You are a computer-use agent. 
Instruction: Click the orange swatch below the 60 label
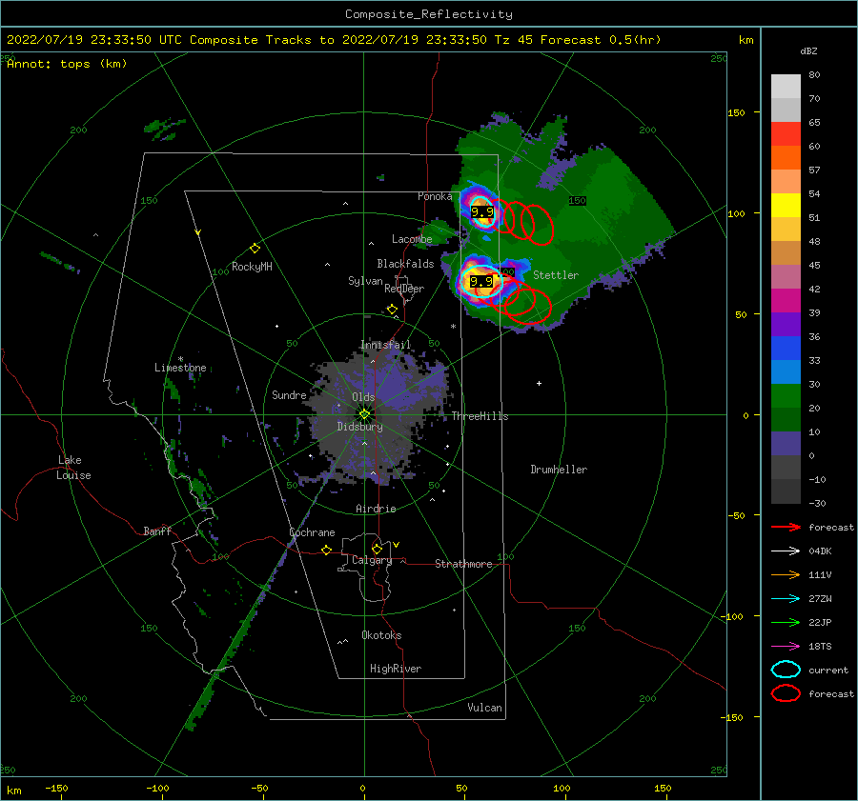786,157
